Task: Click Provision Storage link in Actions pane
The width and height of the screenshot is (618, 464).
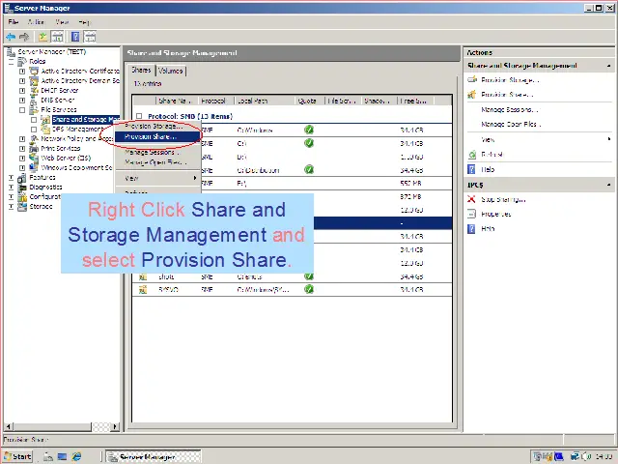Action: [x=510, y=80]
